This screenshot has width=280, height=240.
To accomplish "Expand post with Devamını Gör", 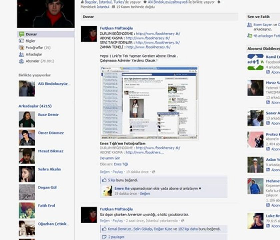I will [110, 158].
